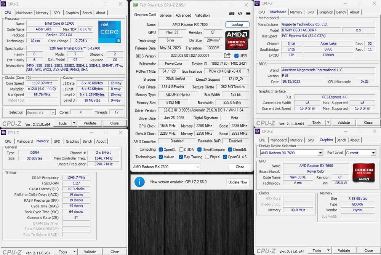The width and height of the screenshot is (381, 255).
Task: Switch to Sensors tab in GPU-Z
Action: pyautogui.click(x=165, y=15)
